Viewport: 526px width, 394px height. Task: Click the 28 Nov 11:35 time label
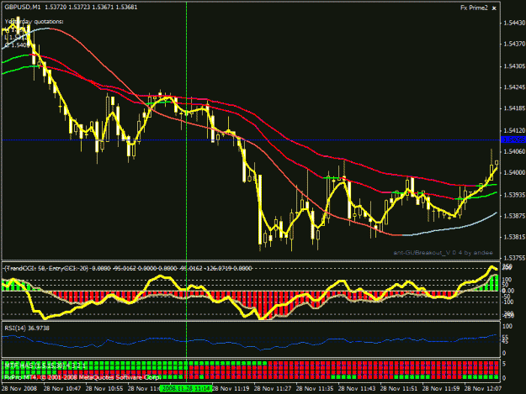(x=315, y=389)
